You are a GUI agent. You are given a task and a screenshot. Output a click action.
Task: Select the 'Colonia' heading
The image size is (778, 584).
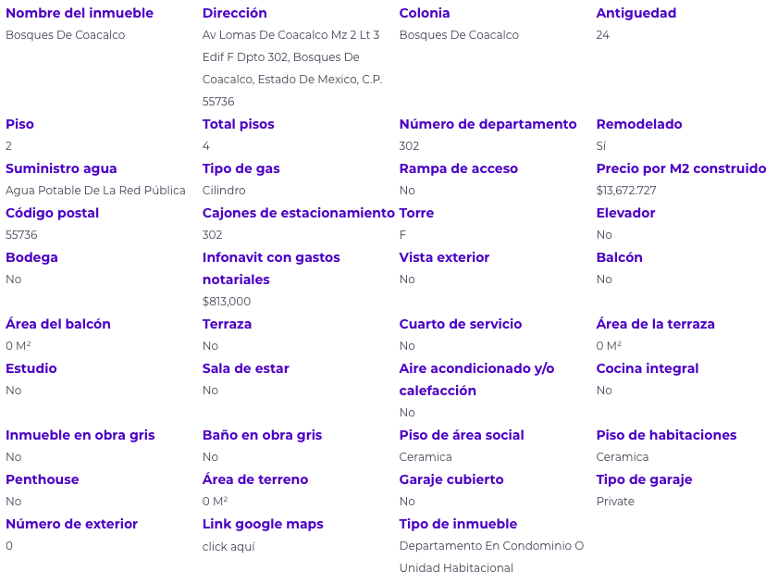tap(425, 13)
